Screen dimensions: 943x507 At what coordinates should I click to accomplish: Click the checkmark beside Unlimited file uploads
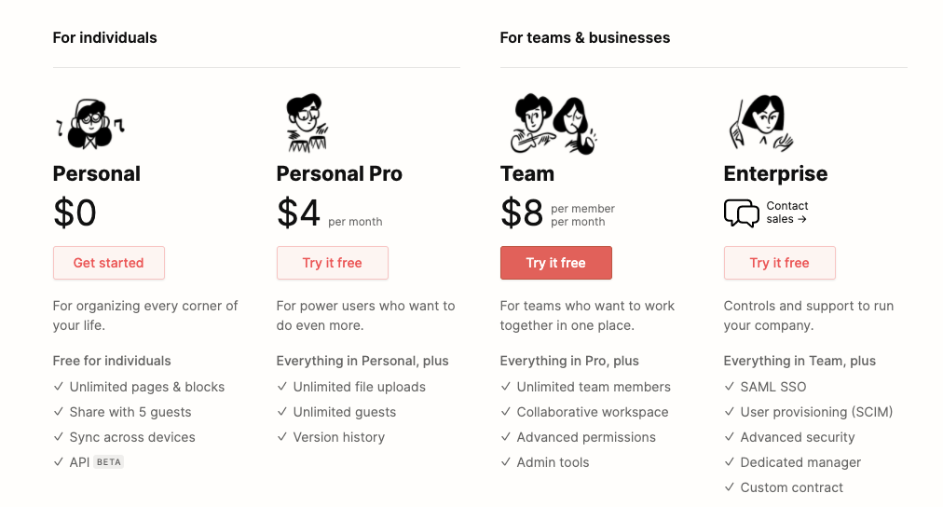pyautogui.click(x=282, y=386)
